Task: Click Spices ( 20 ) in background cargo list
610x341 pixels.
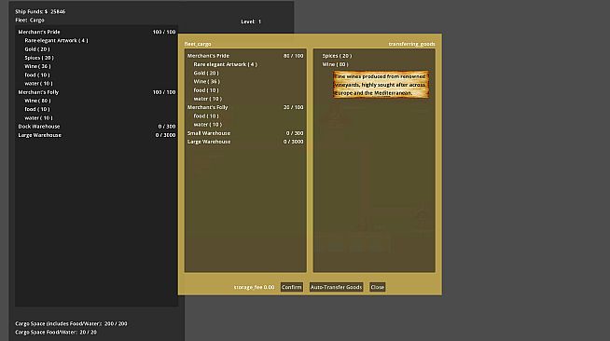Action: 39,58
